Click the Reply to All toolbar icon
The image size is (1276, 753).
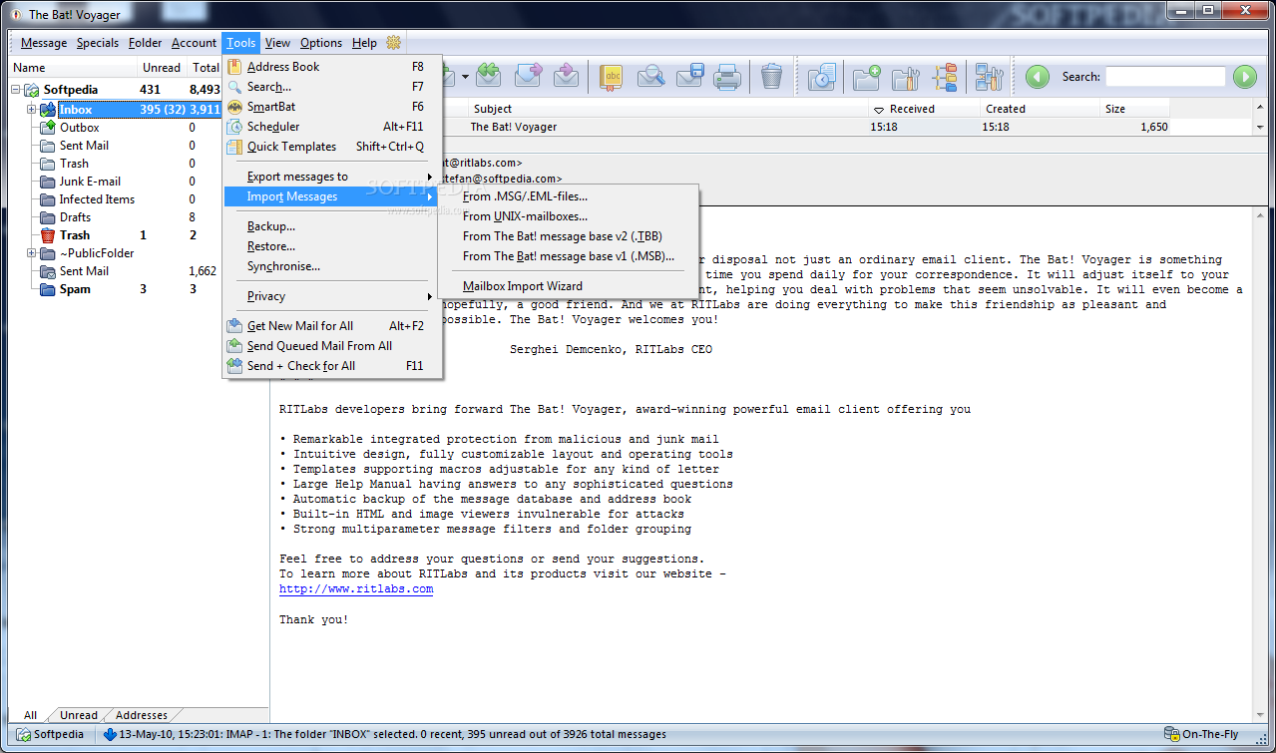point(489,76)
